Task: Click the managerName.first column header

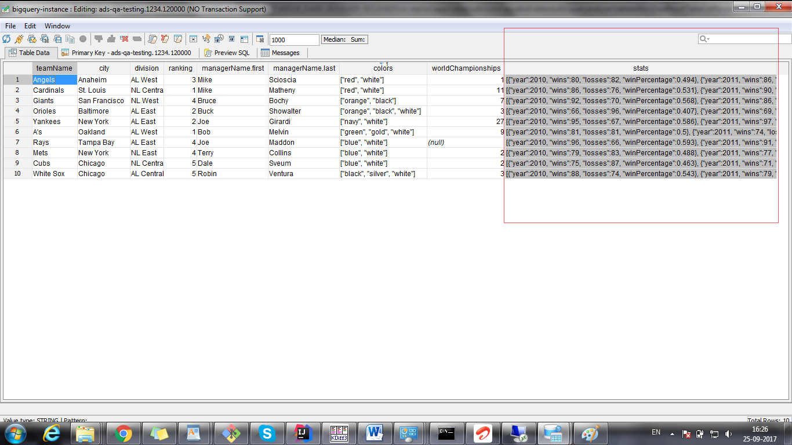Action: [x=232, y=68]
